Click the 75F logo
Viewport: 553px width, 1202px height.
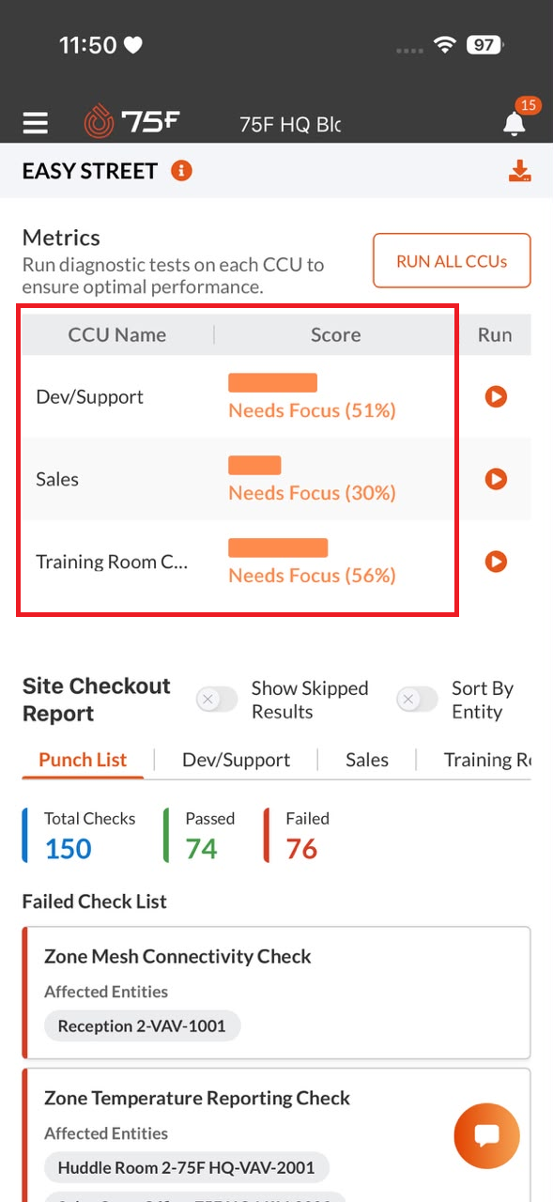pos(131,122)
